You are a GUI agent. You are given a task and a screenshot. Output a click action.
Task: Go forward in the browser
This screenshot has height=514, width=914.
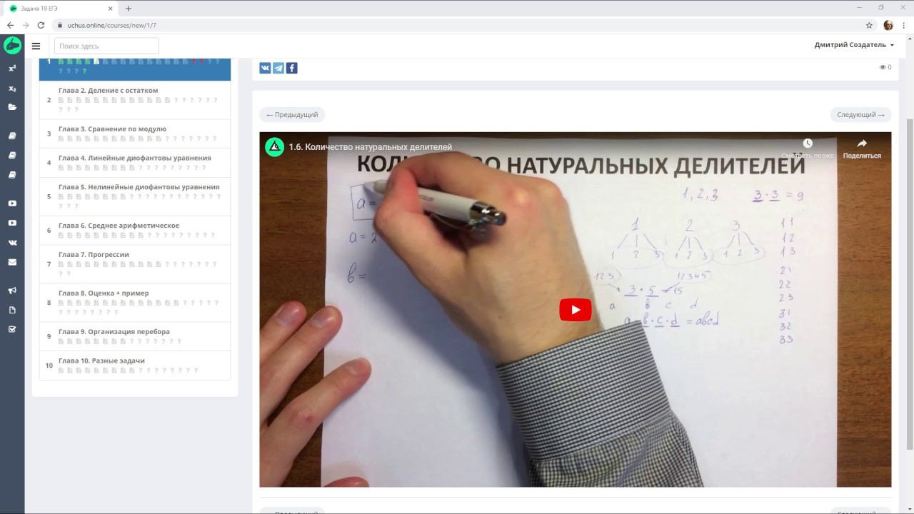[x=26, y=25]
